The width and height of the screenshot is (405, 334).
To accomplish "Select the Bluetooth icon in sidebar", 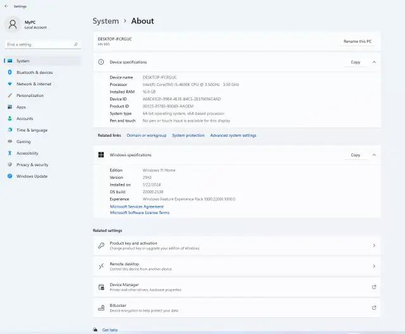I will click(x=10, y=72).
